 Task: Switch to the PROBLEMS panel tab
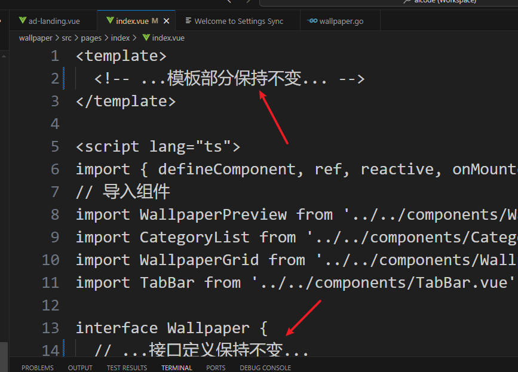[37, 368]
